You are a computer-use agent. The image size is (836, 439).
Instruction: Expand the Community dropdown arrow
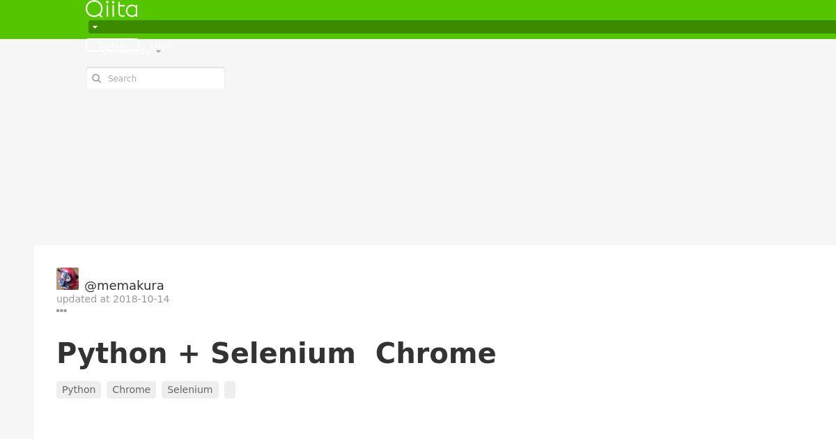click(x=158, y=52)
